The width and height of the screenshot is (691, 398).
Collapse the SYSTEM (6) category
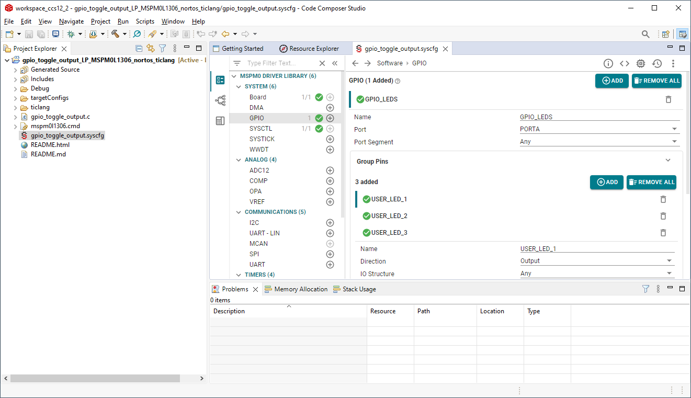239,87
